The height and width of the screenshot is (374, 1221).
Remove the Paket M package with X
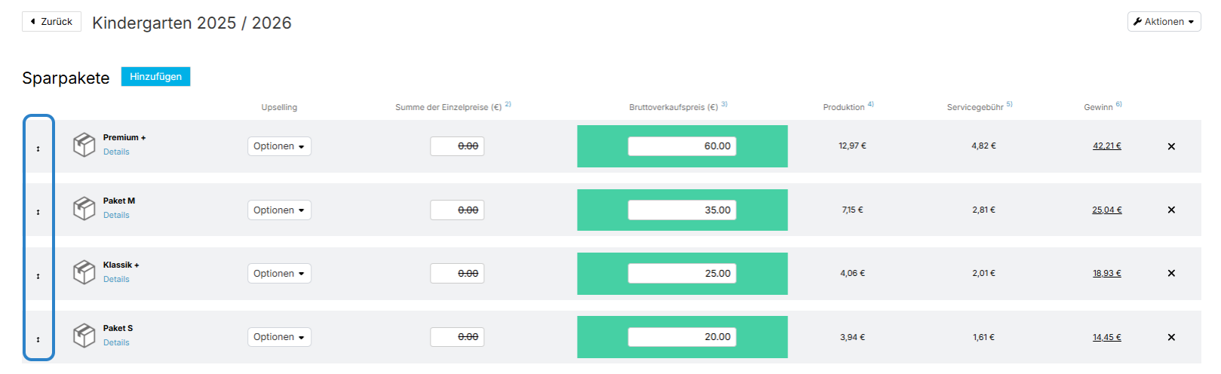tap(1171, 210)
